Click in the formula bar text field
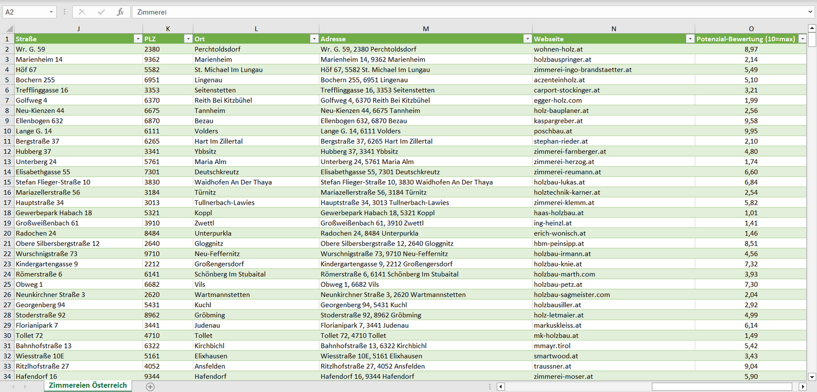The width and height of the screenshot is (817, 392). (x=452, y=12)
